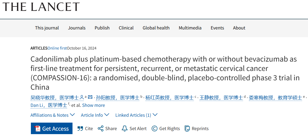Open the Multimedia menu item

[x=190, y=28]
